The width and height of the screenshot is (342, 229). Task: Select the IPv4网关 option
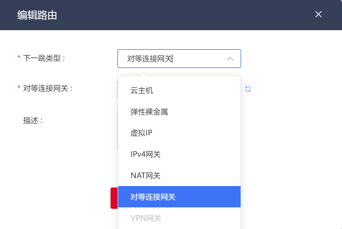pyautogui.click(x=145, y=154)
